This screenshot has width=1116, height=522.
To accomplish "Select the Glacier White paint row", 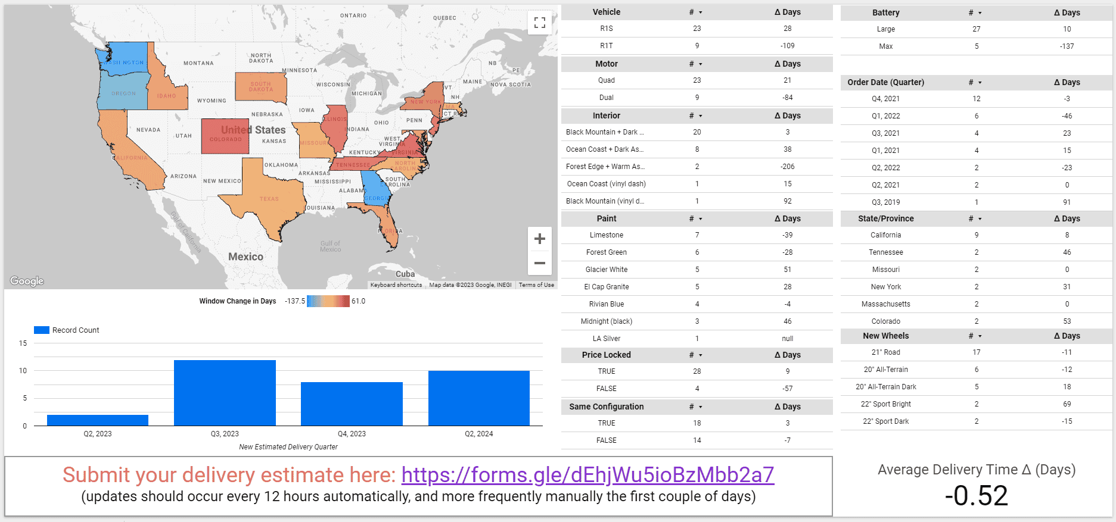I will coord(697,270).
